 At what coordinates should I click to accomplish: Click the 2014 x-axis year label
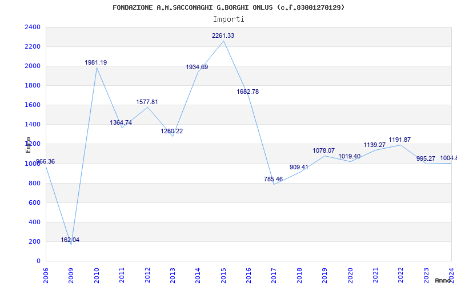click(x=198, y=275)
